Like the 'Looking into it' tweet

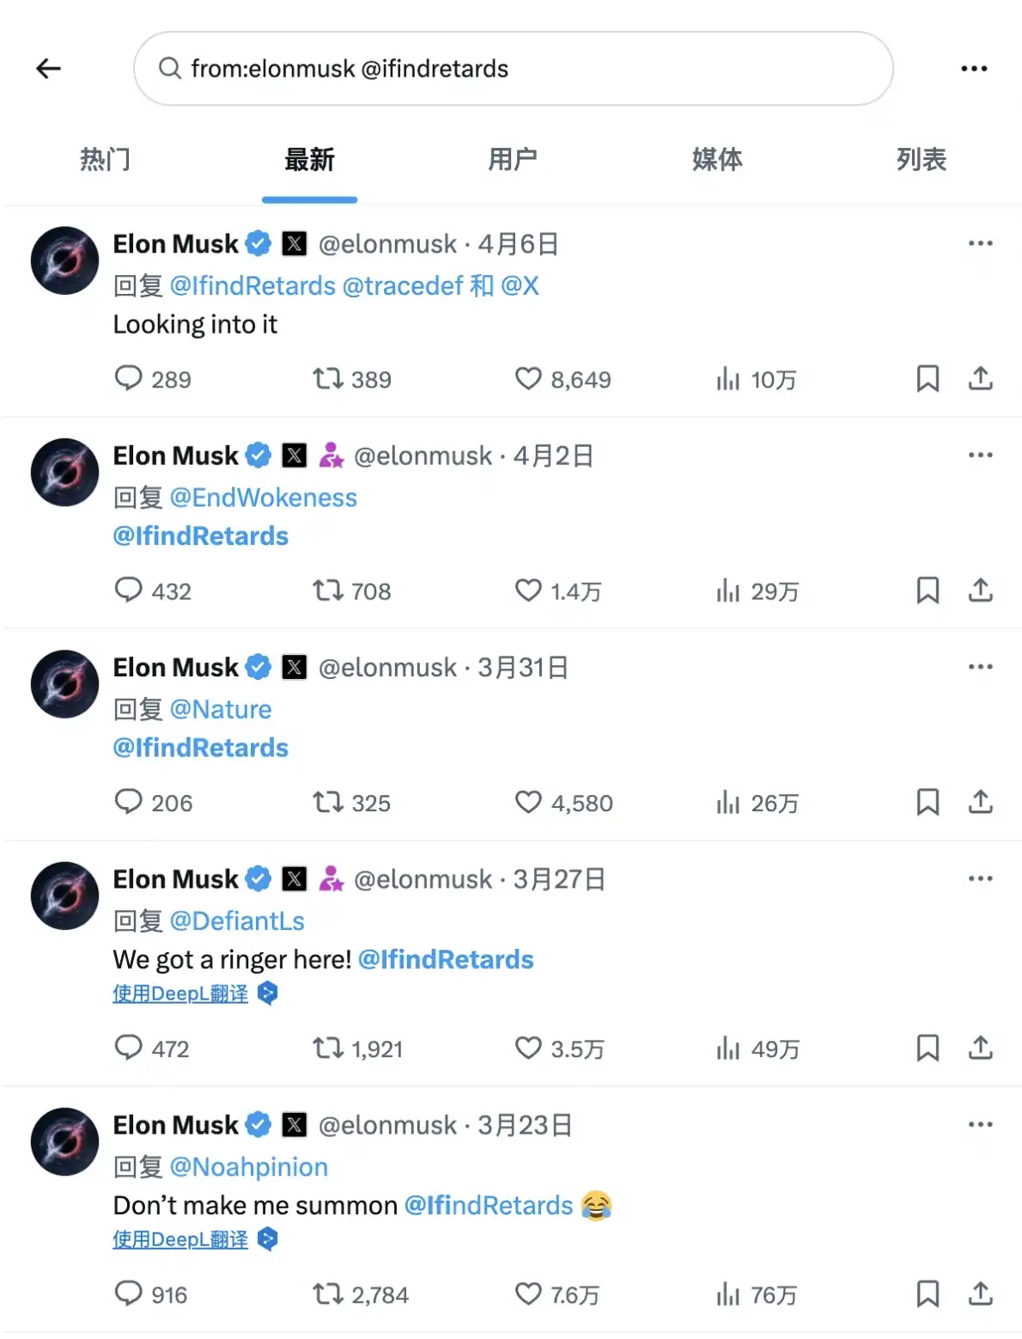coord(528,378)
